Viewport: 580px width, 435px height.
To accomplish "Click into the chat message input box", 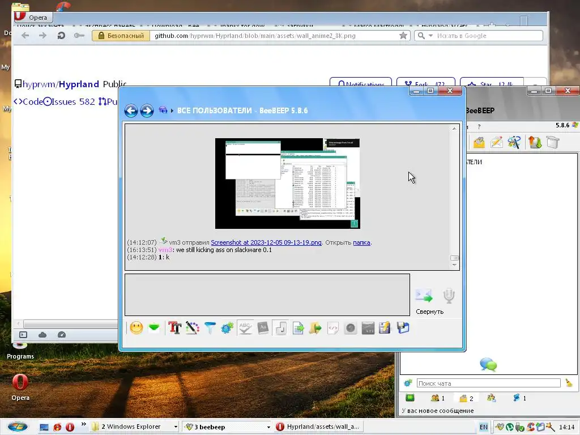I will pyautogui.click(x=267, y=295).
